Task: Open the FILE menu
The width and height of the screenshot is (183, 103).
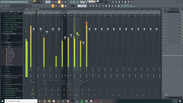Action: (2, 2)
